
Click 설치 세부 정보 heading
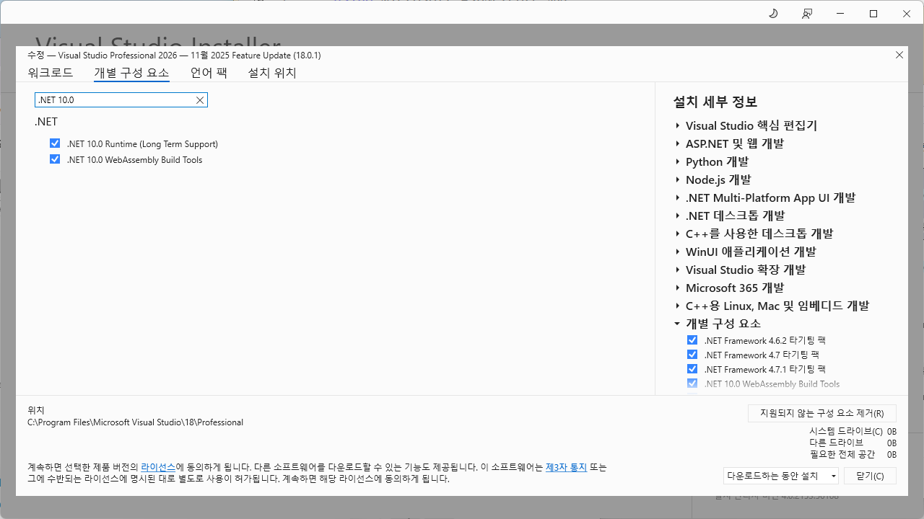click(x=715, y=102)
